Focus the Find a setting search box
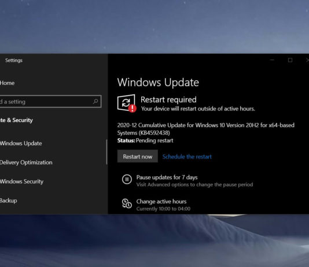Viewport: 309px width, 267px height. click(x=50, y=101)
